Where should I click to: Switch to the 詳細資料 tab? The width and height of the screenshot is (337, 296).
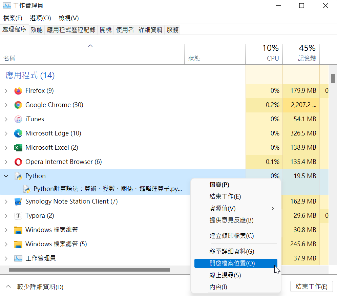(150, 30)
